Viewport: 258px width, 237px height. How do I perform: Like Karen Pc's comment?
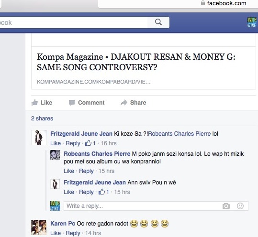tap(56, 233)
